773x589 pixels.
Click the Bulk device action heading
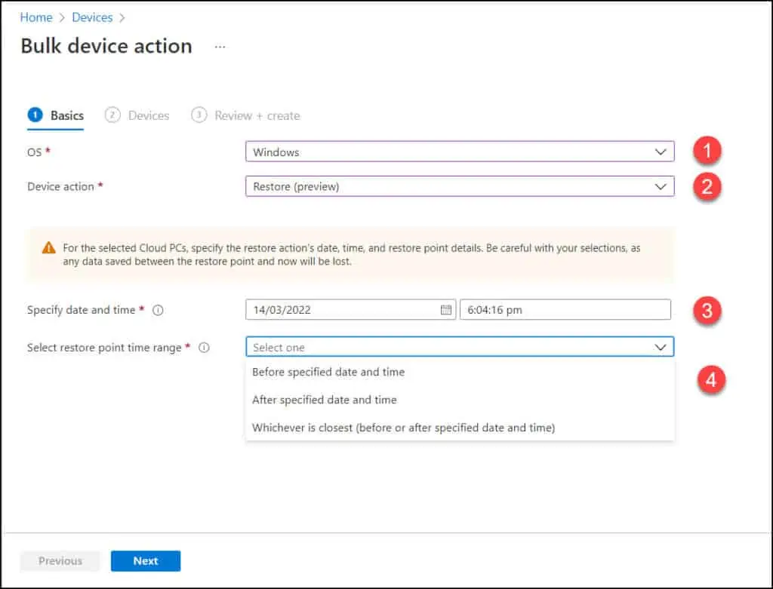point(106,46)
